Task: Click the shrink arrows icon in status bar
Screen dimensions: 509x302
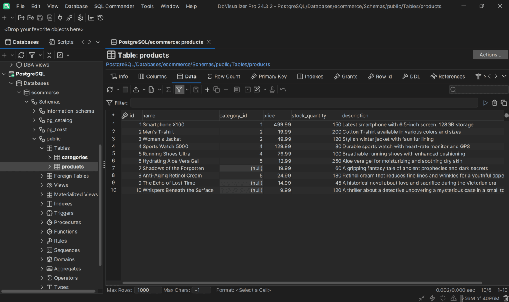Action: [422, 298]
